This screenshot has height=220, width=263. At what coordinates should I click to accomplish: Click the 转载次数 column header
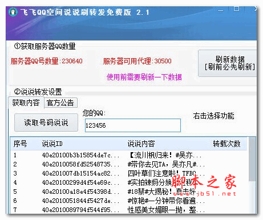coord(226,144)
